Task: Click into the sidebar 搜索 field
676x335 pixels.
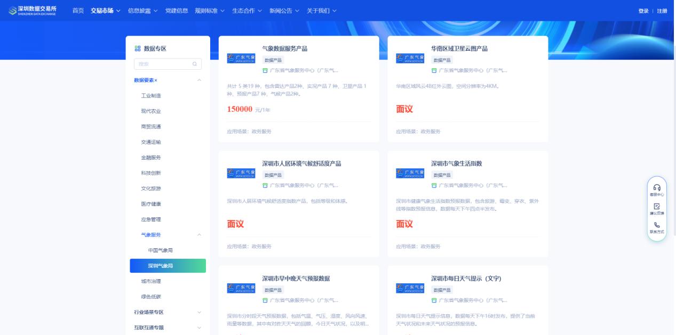Action: pos(168,64)
